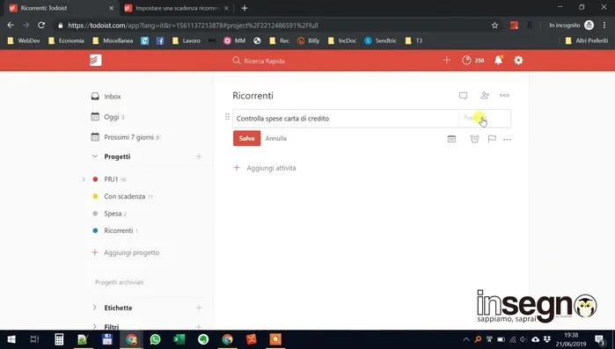Viewport: 615px width, 349px height.
Task: Expand the PRJ1 project subprojects
Action: (x=84, y=179)
